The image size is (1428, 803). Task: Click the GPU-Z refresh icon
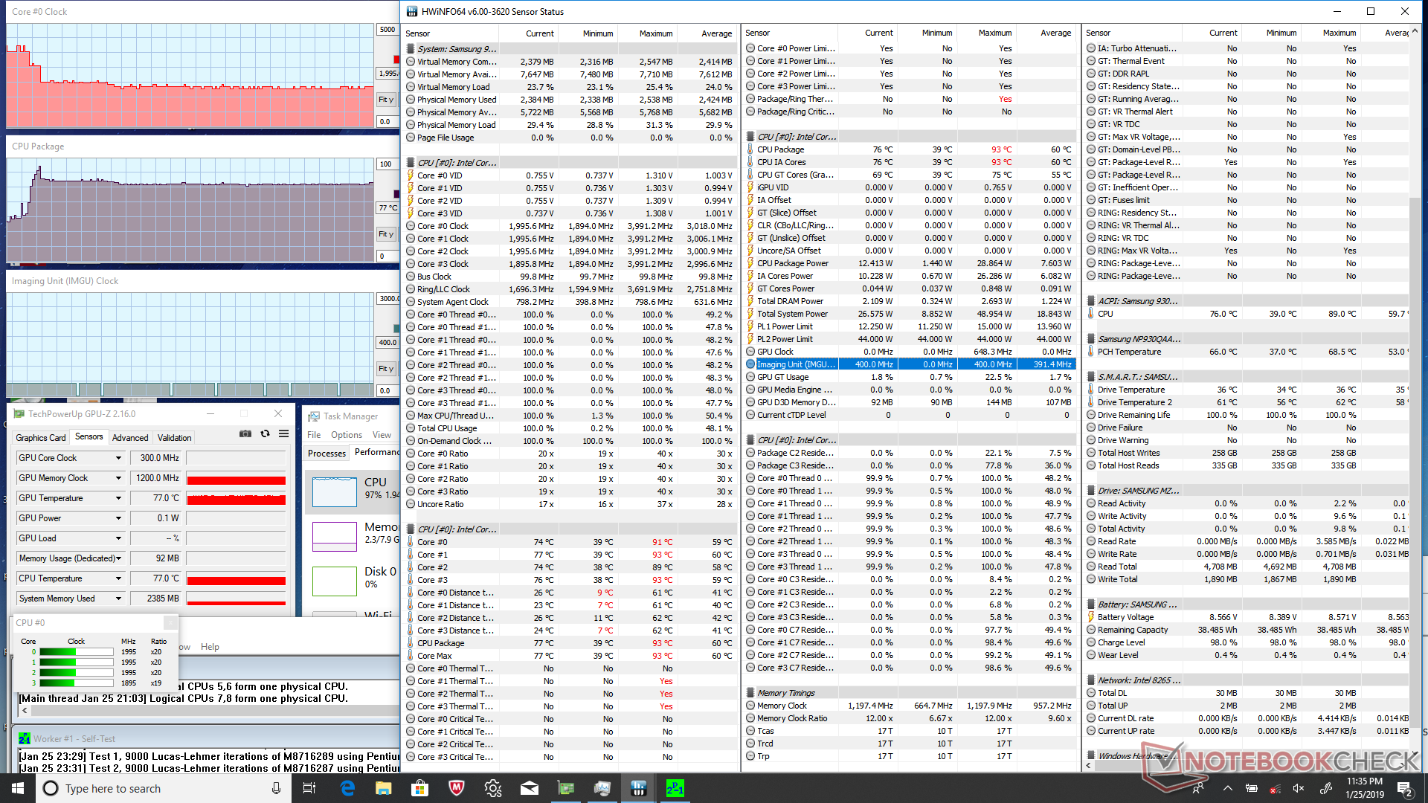point(265,434)
